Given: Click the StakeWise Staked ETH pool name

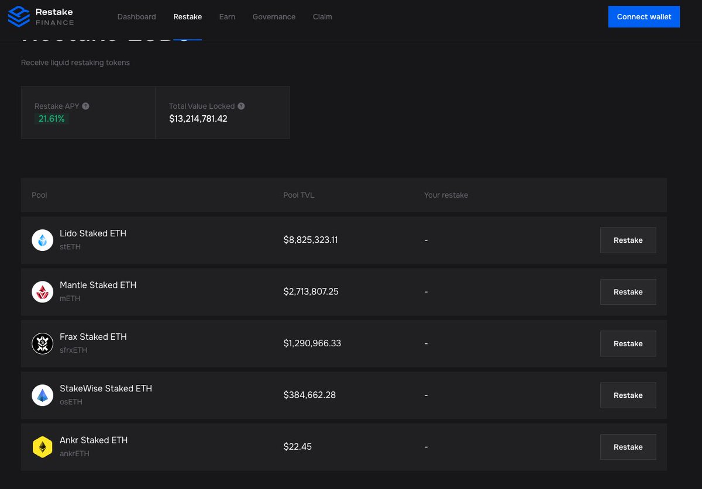Looking at the screenshot, I should (x=106, y=388).
